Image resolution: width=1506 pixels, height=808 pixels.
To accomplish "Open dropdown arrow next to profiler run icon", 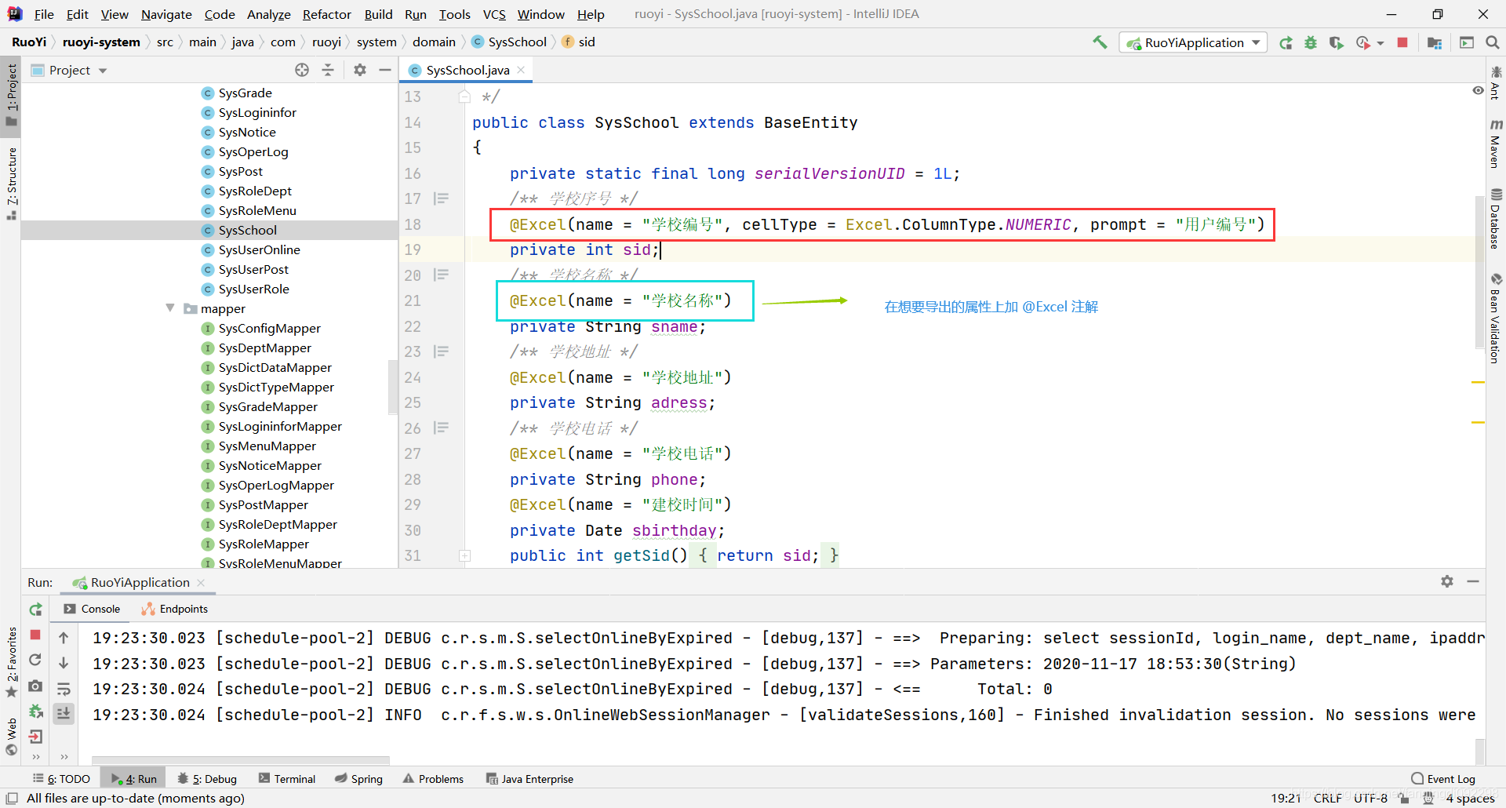I will tap(1380, 43).
